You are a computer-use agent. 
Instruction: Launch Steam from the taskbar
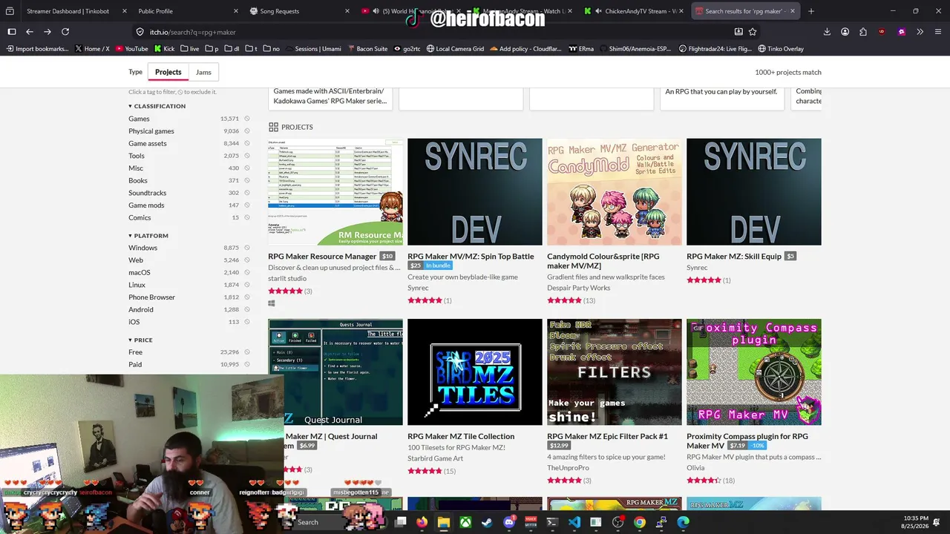487,522
